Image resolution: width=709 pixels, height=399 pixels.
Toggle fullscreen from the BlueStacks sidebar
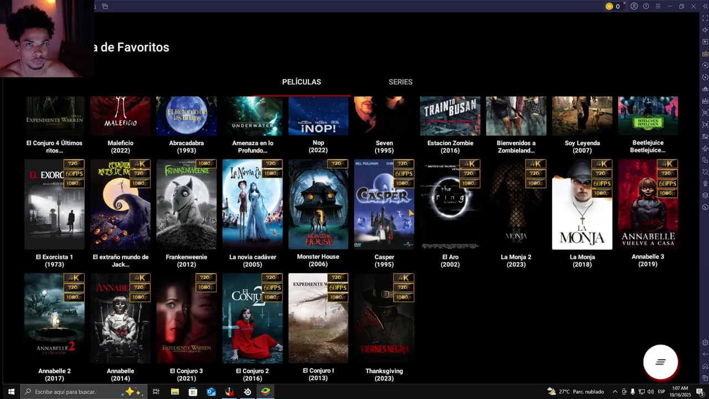pyautogui.click(x=705, y=18)
